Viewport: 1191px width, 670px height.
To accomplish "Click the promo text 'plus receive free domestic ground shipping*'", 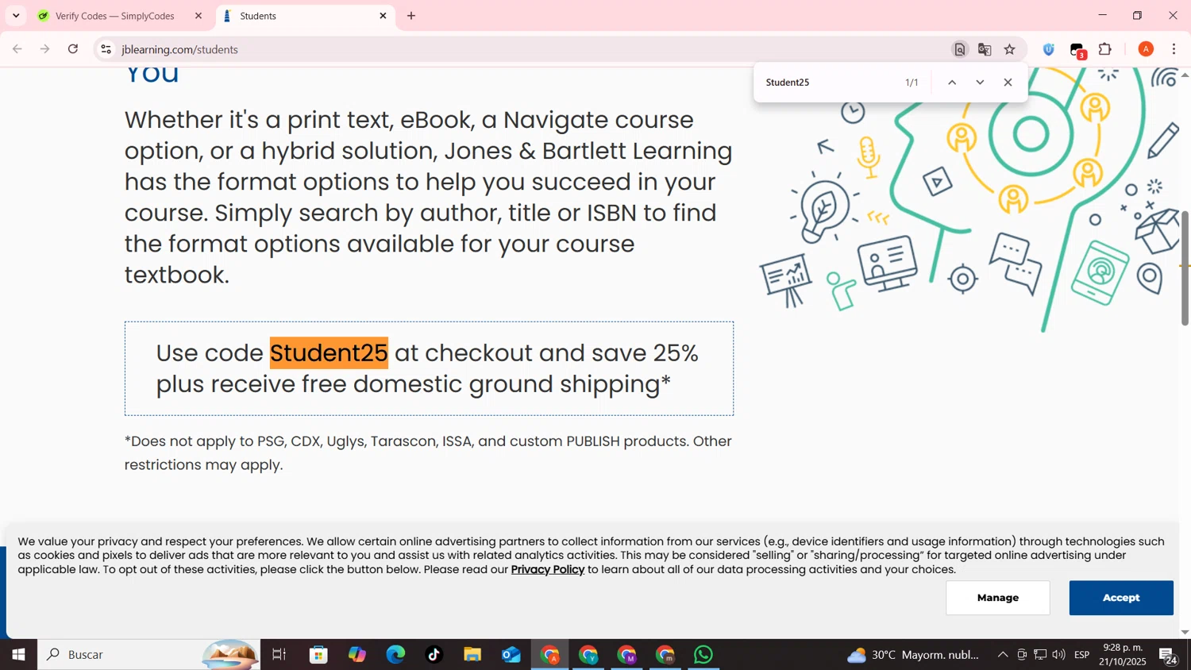I will 414,384.
